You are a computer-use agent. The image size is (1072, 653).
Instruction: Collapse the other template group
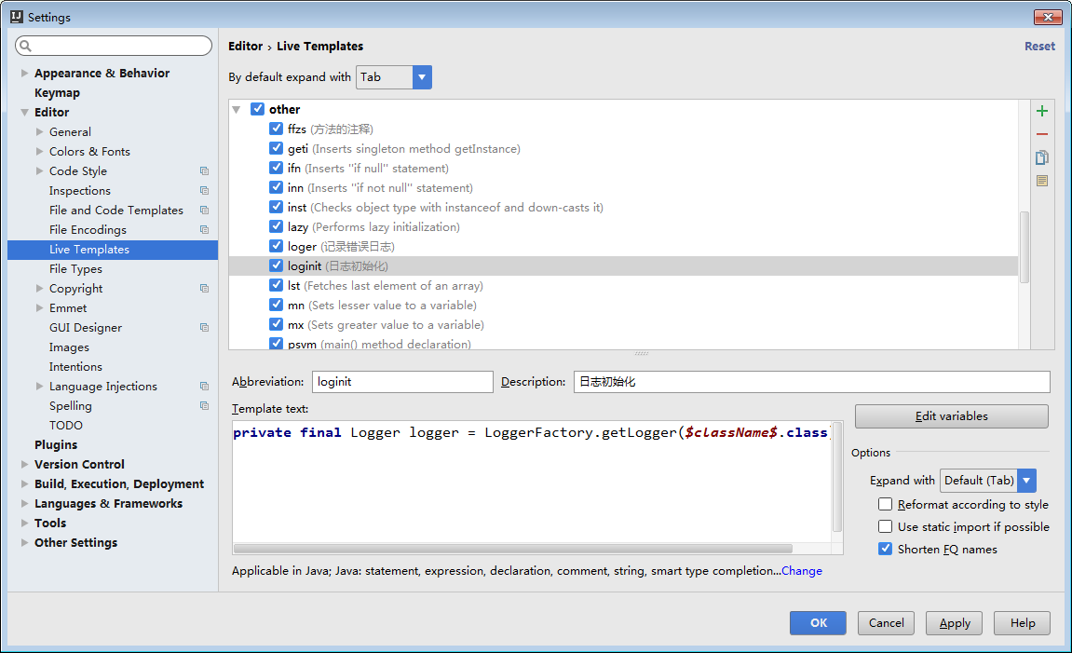[237, 110]
